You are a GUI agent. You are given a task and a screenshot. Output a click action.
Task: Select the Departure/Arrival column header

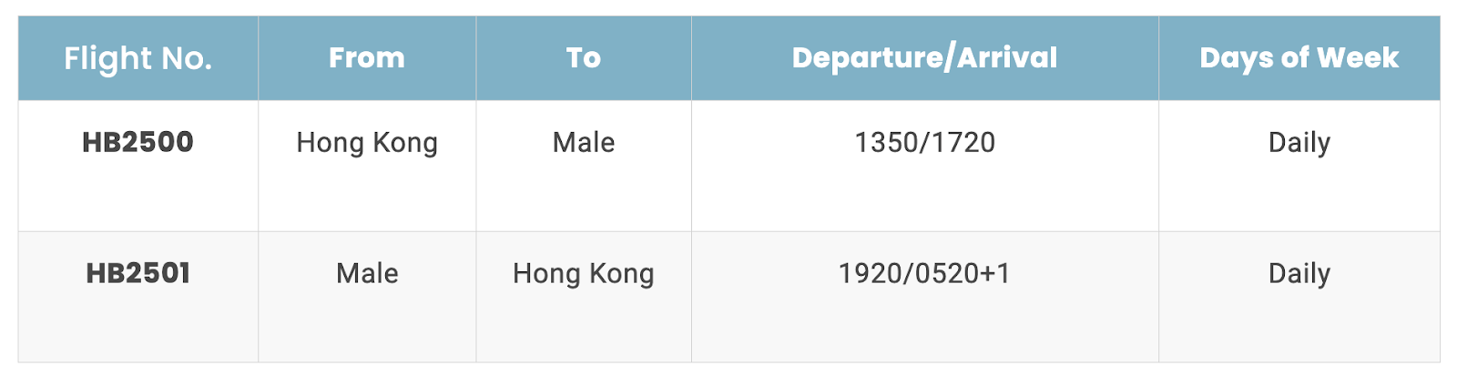[x=924, y=58]
